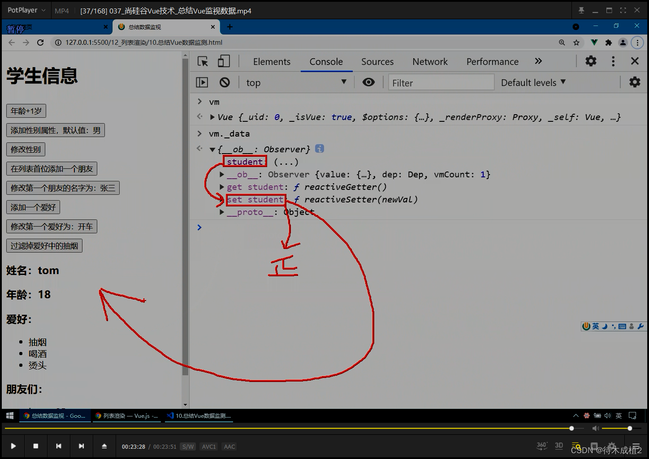The height and width of the screenshot is (459, 649).
Task: Open the Chrome three-dot menu
Action: 637,43
